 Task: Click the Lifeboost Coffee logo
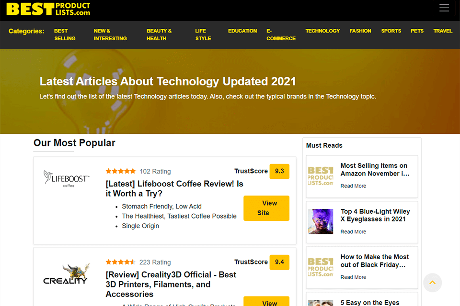tap(66, 178)
